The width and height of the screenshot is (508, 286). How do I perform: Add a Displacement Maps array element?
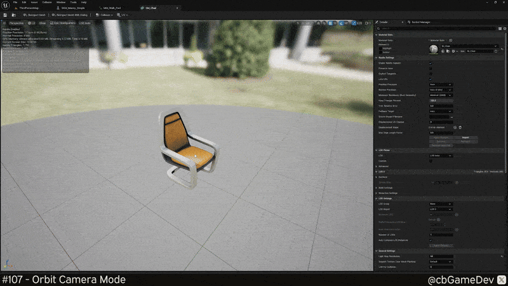(x=455, y=128)
